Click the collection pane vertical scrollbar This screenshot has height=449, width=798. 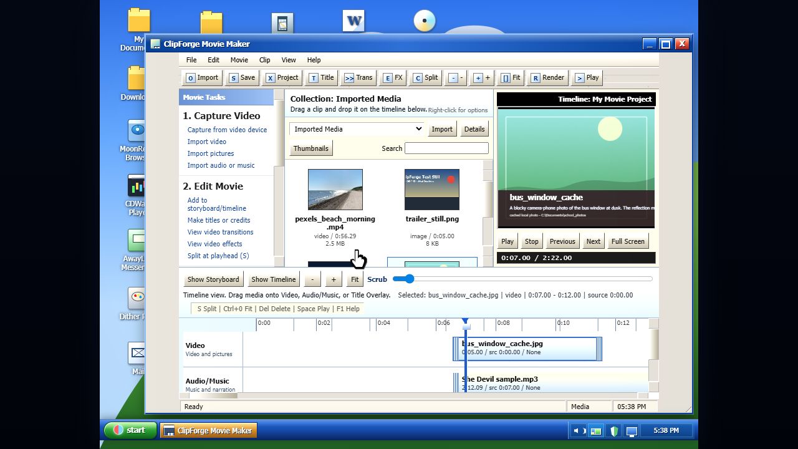(488, 213)
